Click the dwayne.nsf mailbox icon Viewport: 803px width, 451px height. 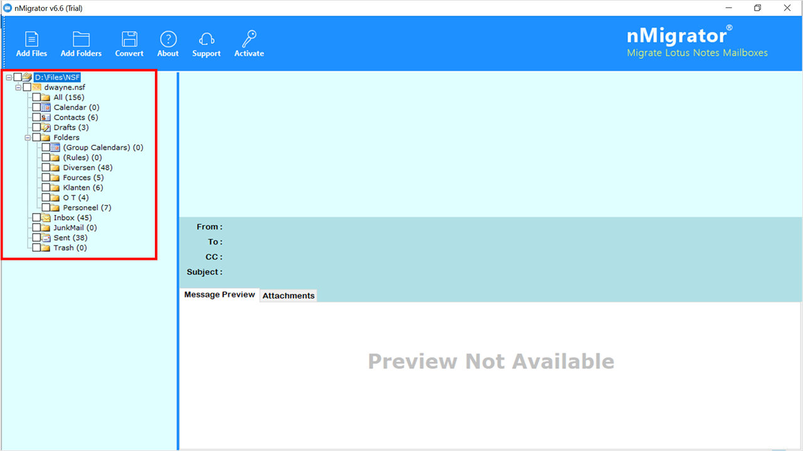coord(36,87)
